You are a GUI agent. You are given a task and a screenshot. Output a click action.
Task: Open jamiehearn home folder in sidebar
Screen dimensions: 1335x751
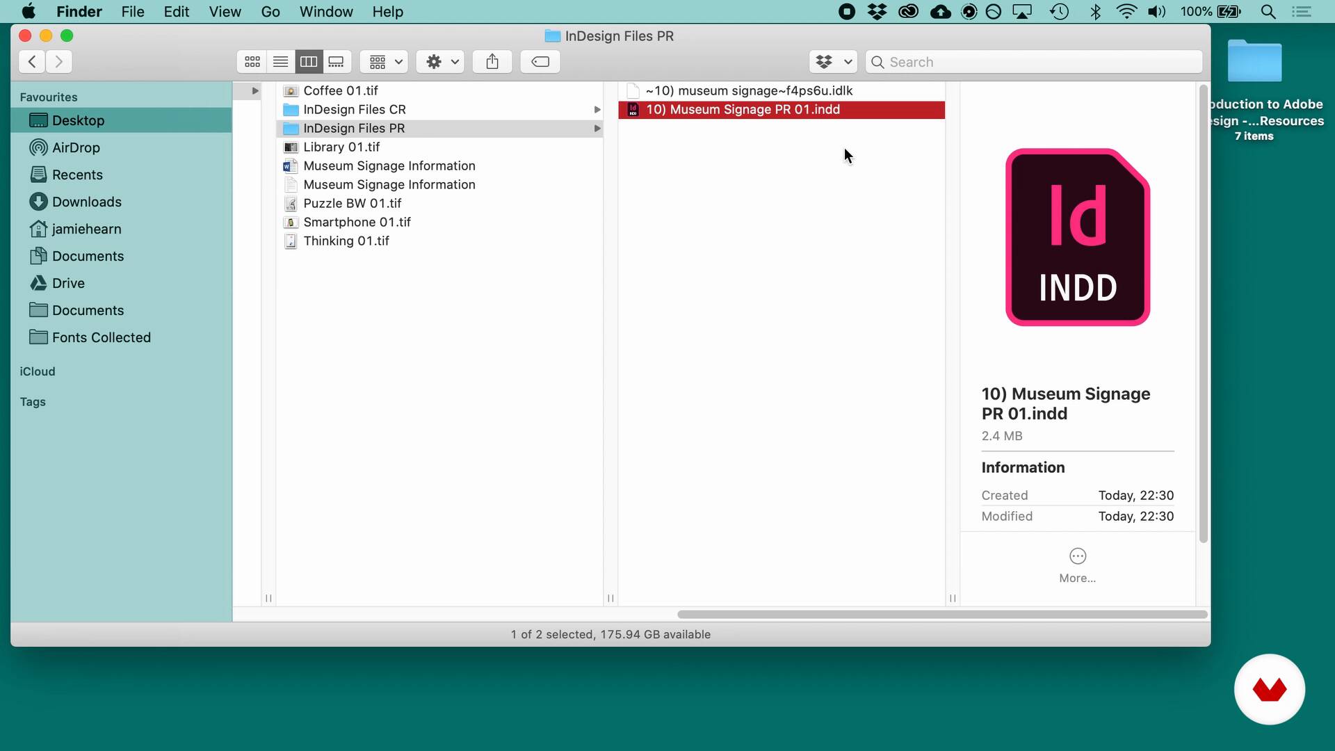tap(121, 229)
